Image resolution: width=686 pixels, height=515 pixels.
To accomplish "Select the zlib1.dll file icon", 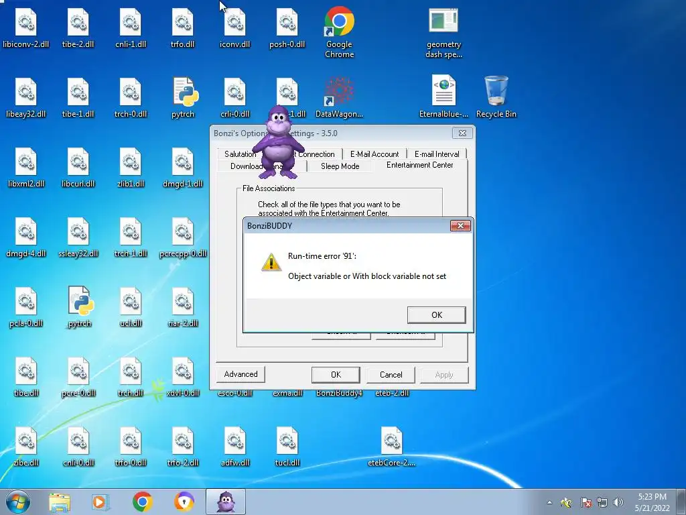I will (x=131, y=167).
